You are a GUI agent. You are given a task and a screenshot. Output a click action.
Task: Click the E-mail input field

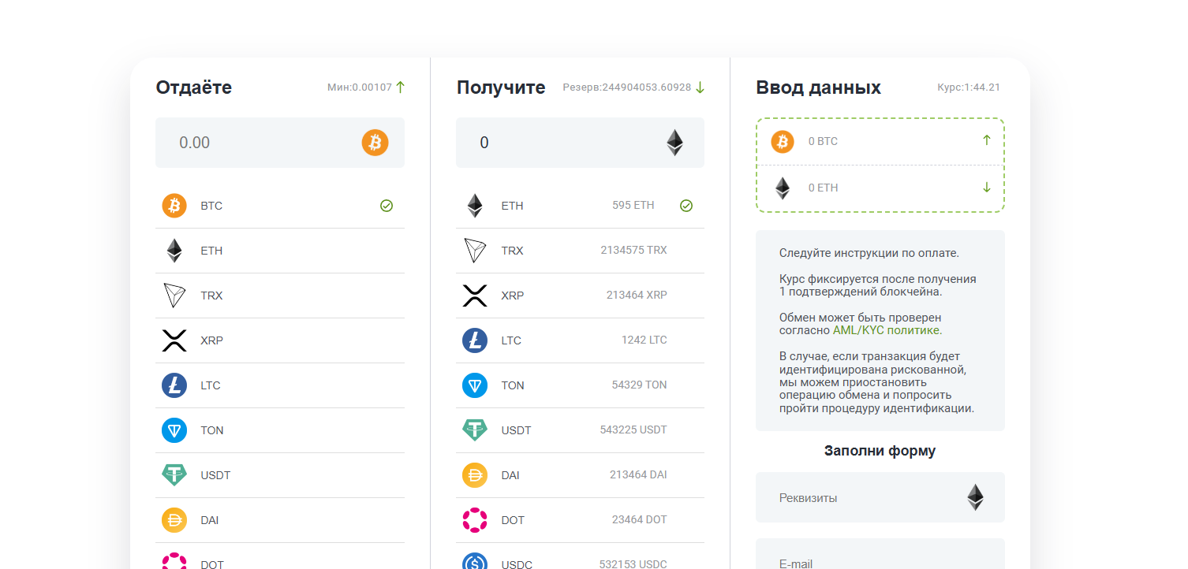click(x=880, y=554)
